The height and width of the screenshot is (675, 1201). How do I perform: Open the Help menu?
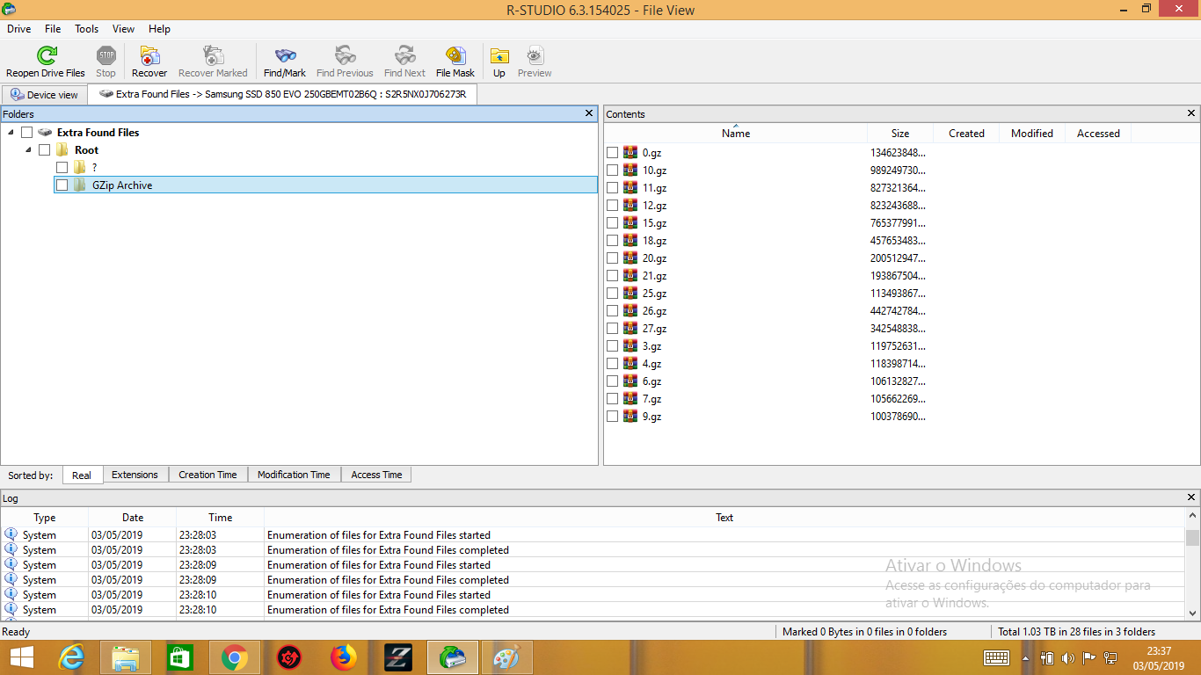click(159, 29)
